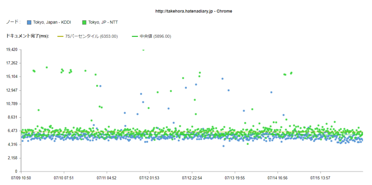372x185 pixels.
Task: Toggle the Tokyo, Japan - KDDI node label
Action: click(52, 22)
